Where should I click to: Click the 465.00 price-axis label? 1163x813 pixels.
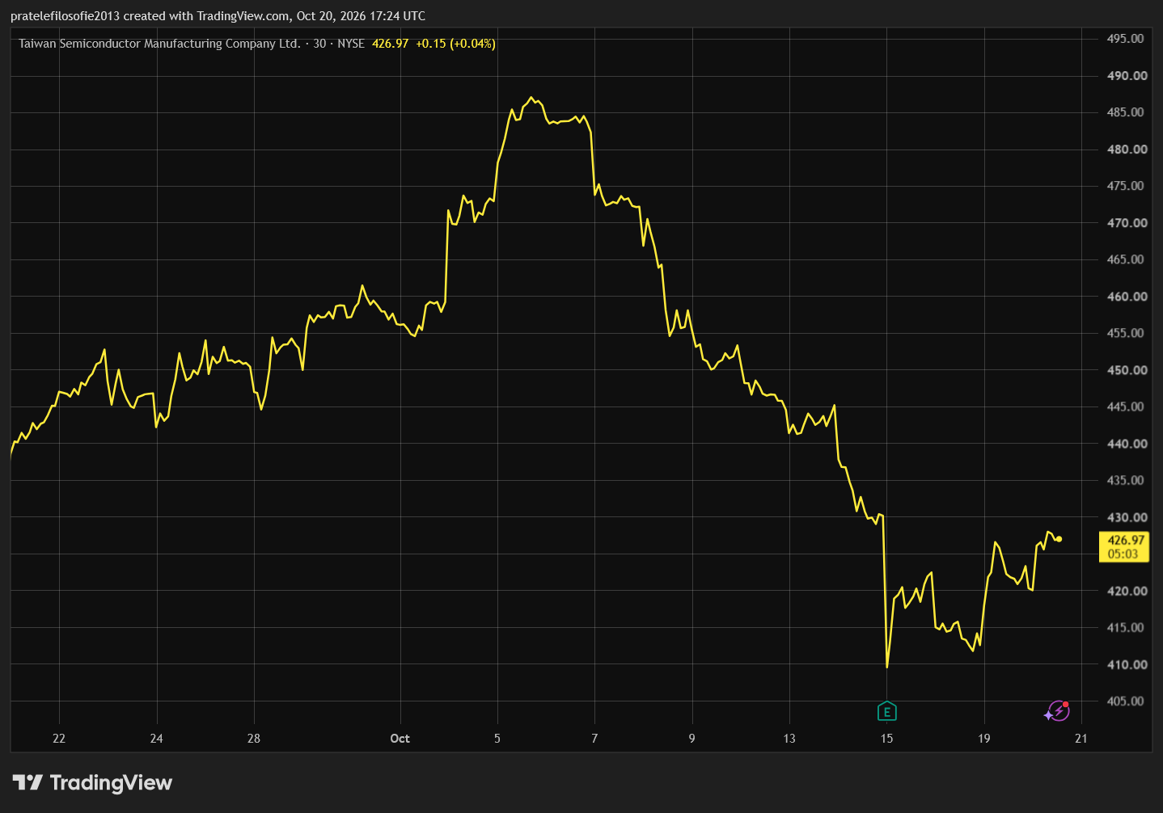click(x=1126, y=259)
